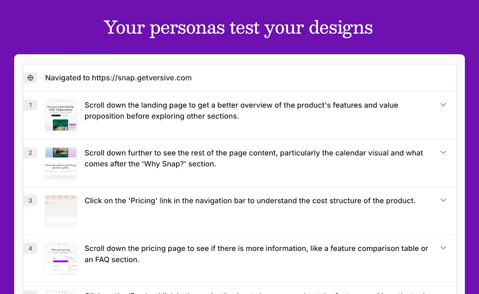Image resolution: width=479 pixels, height=294 pixels.
Task: Click the 'Navigated to' entry row
Action: click(234, 78)
